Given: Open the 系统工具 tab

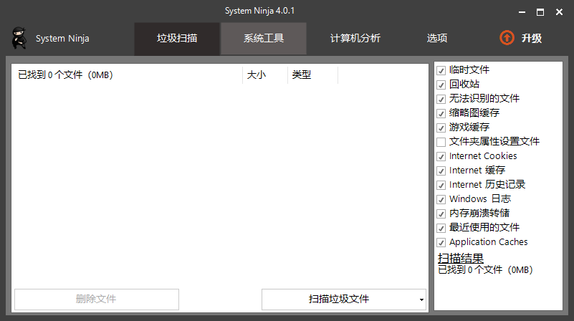Looking at the screenshot, I should point(263,39).
